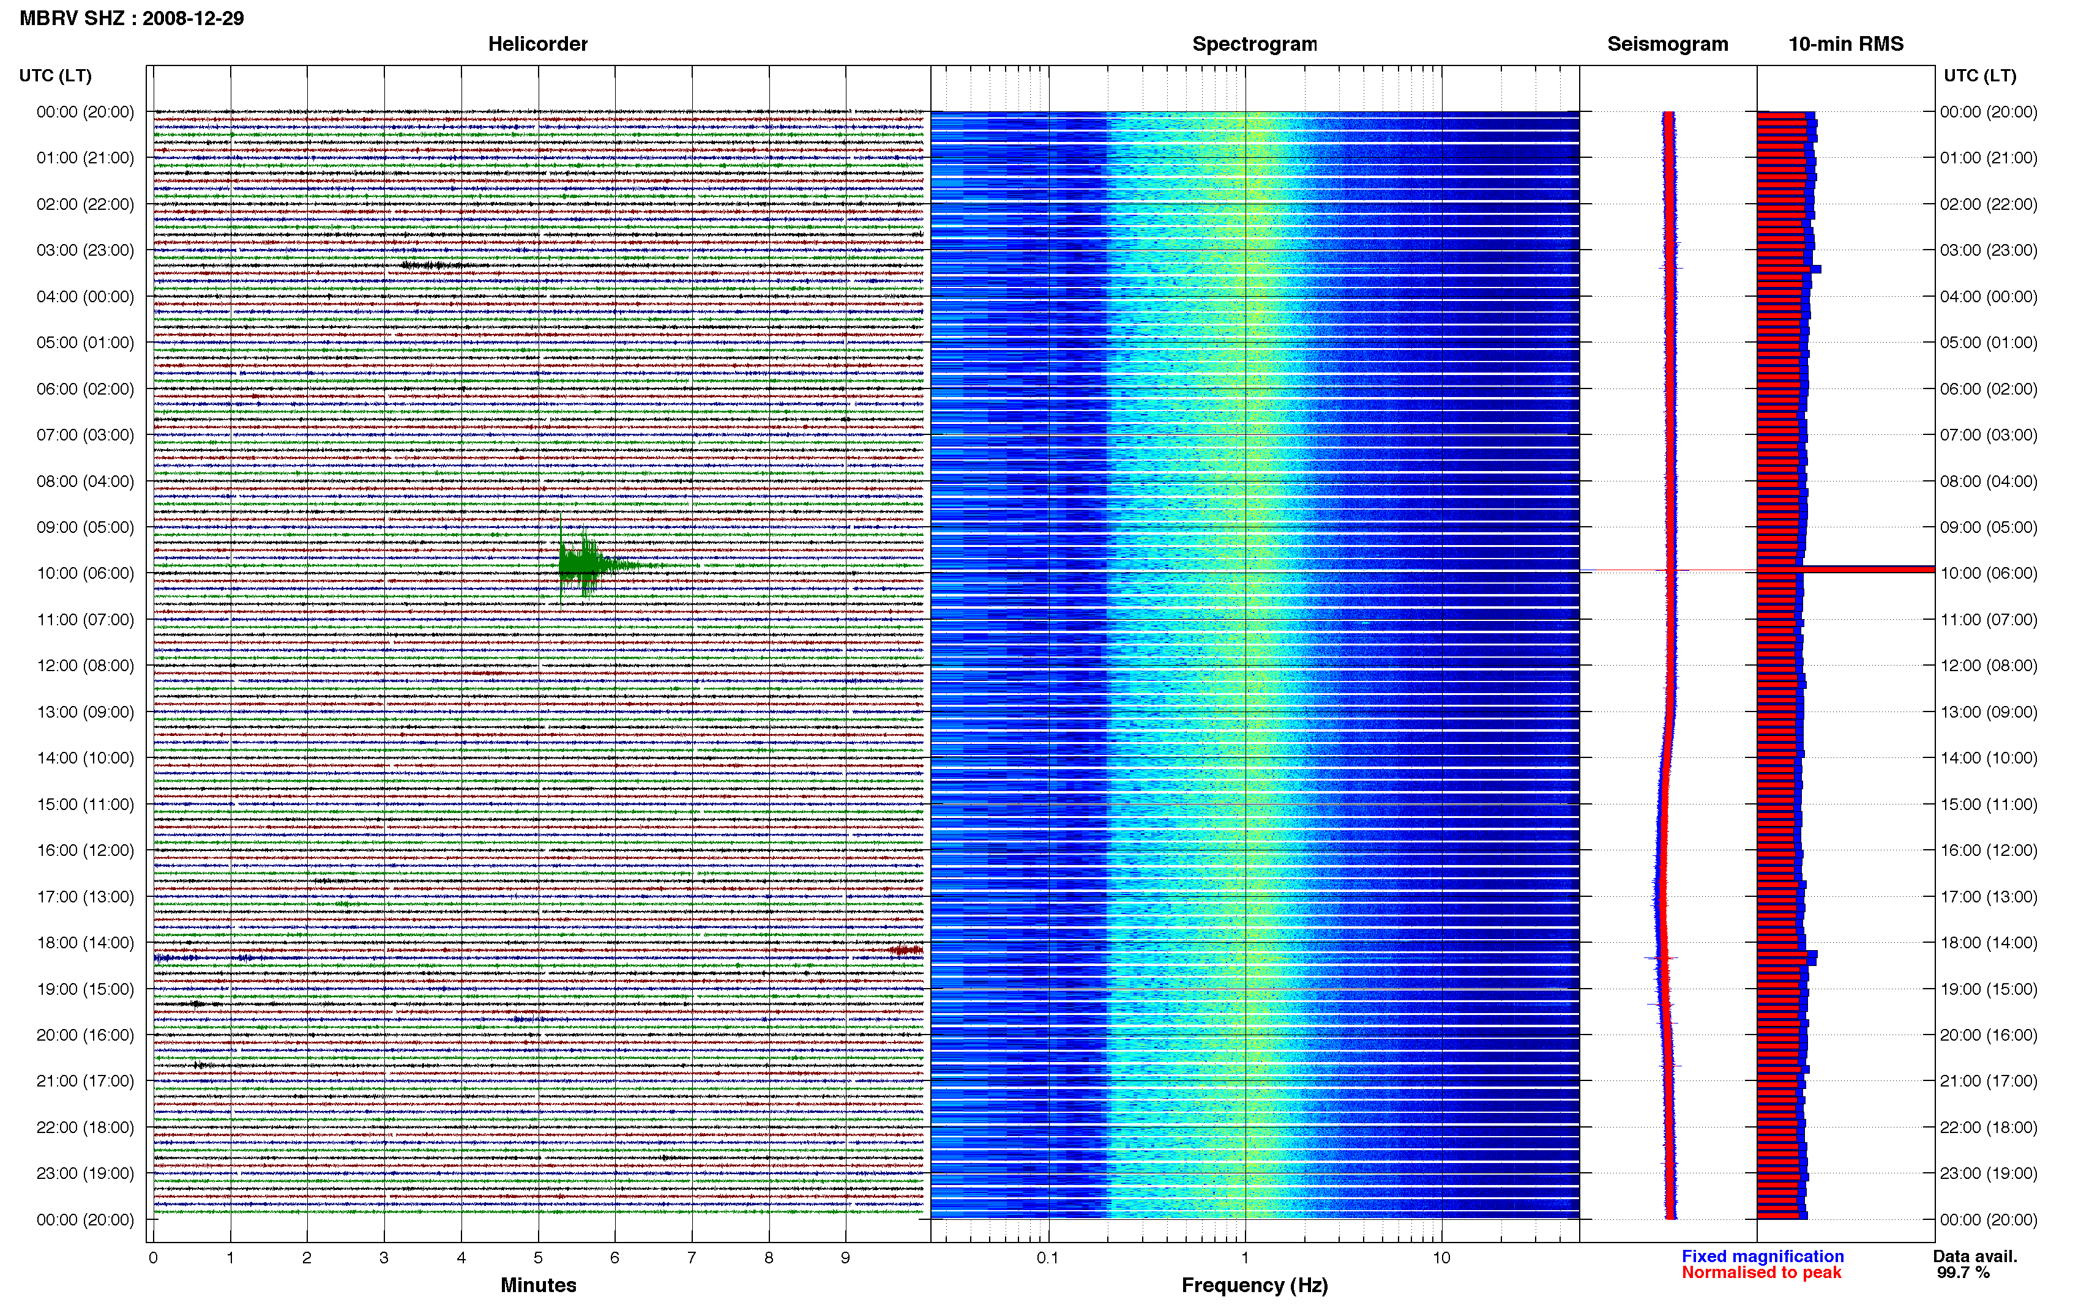2092x1308 pixels.
Task: Click the left 00:00 (20:00) top time label
Action: [85, 111]
